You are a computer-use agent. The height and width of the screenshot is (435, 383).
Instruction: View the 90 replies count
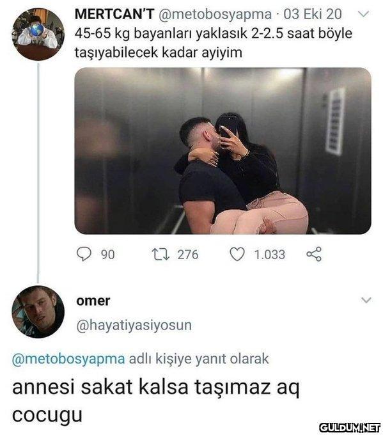[x=107, y=255]
